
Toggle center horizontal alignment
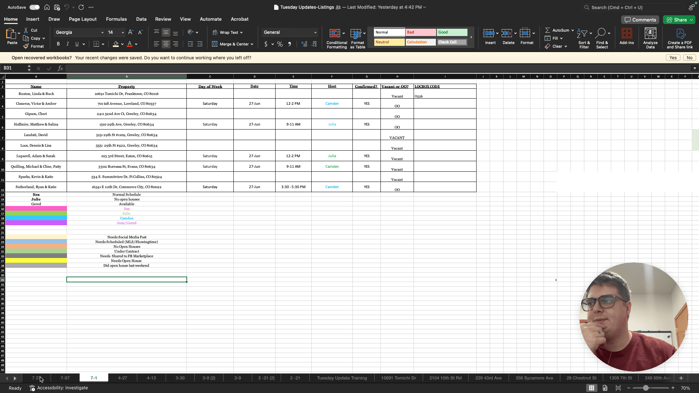166,44
